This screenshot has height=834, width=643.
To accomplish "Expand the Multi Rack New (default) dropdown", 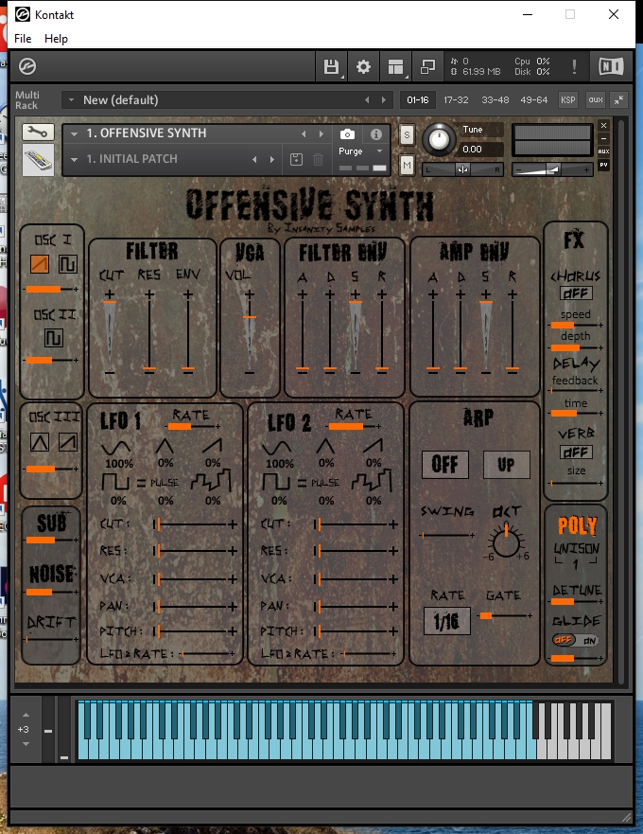I will 71,100.
